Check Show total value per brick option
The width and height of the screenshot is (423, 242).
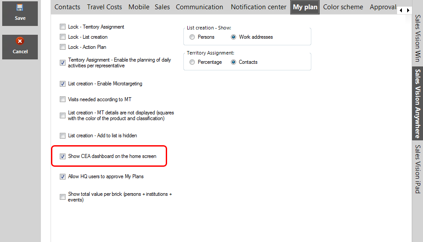pyautogui.click(x=62, y=197)
